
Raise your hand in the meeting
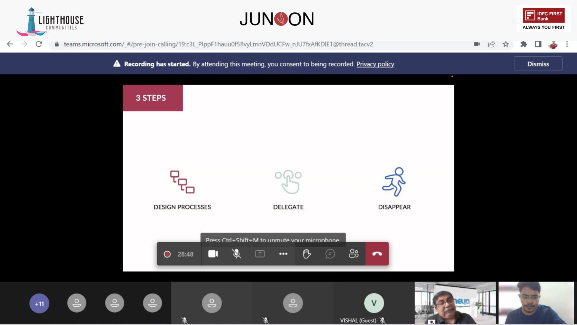(x=307, y=254)
